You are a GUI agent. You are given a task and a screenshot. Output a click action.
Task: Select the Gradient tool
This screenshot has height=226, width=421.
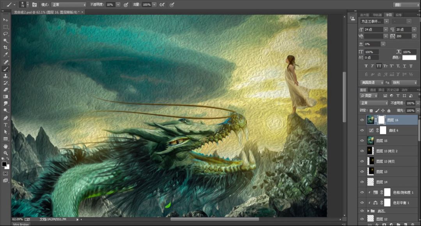point(5,97)
